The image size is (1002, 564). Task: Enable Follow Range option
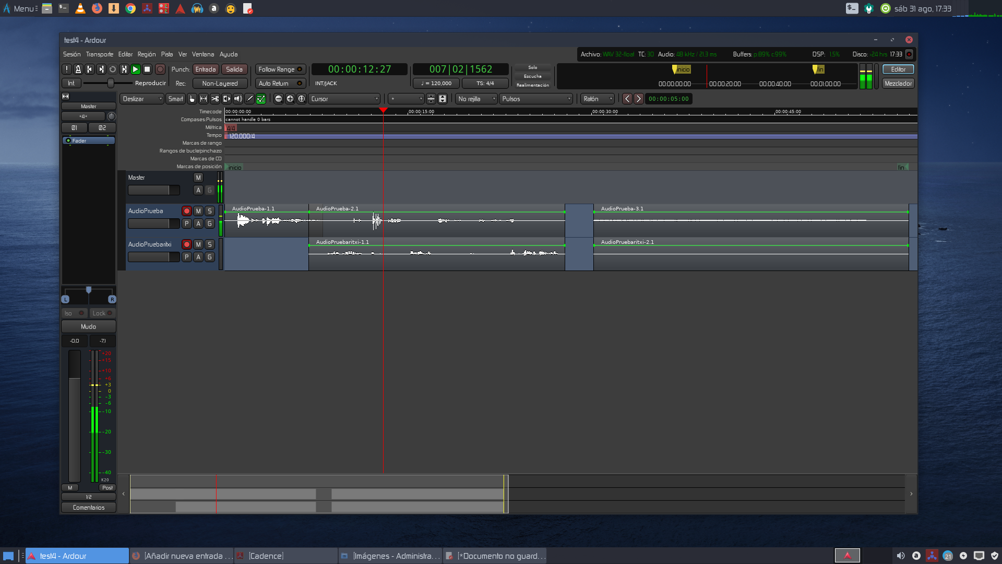click(x=280, y=69)
